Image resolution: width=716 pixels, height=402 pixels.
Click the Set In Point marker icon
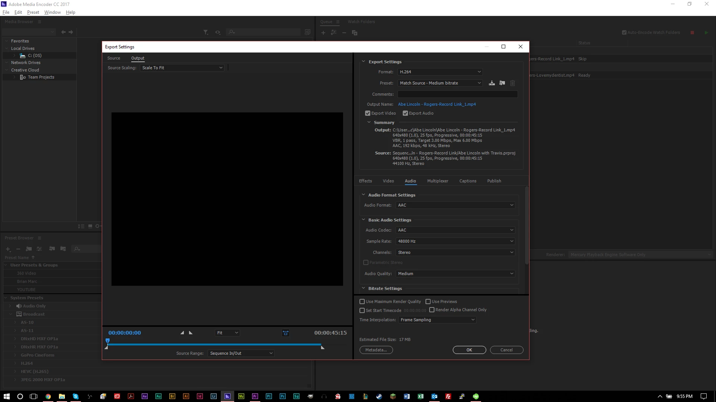point(182,333)
